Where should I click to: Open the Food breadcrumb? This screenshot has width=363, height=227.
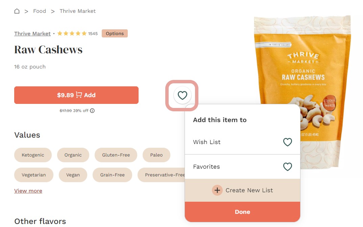click(40, 11)
